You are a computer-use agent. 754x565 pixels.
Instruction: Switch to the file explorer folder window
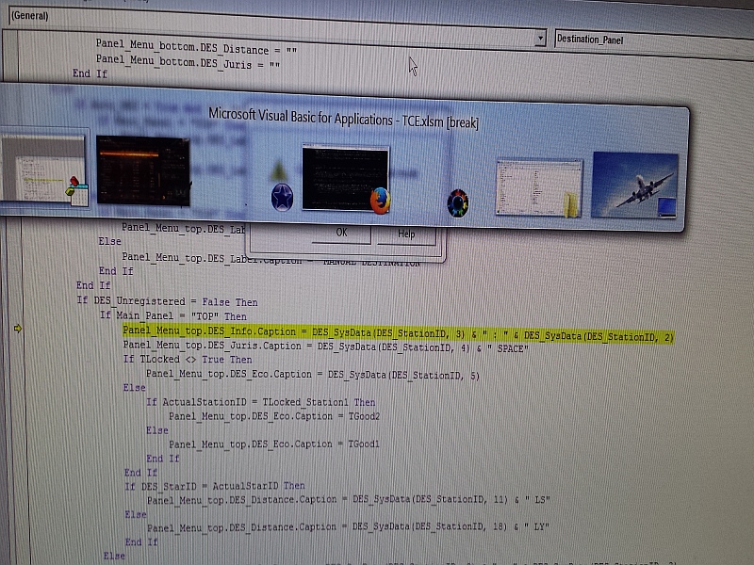pos(539,187)
